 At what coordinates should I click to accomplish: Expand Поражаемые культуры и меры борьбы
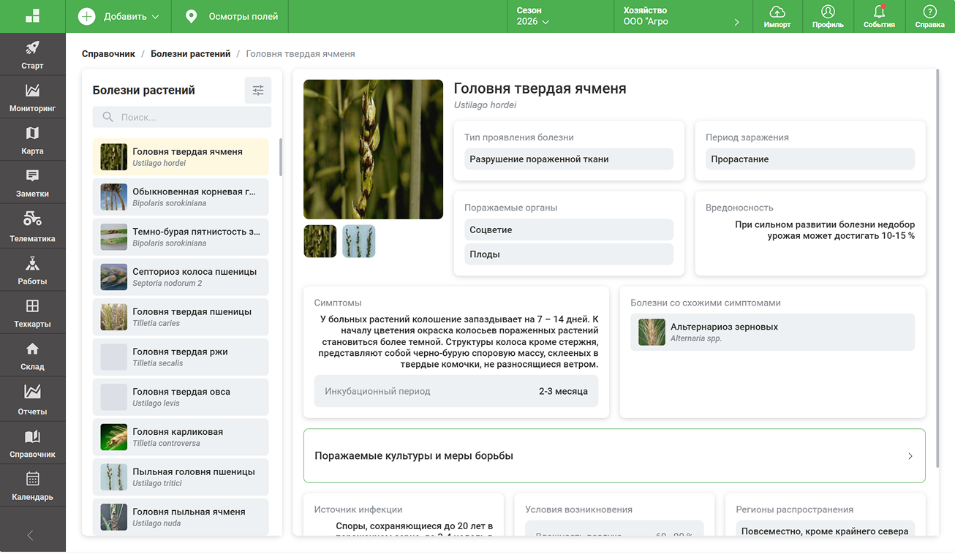pyautogui.click(x=614, y=455)
